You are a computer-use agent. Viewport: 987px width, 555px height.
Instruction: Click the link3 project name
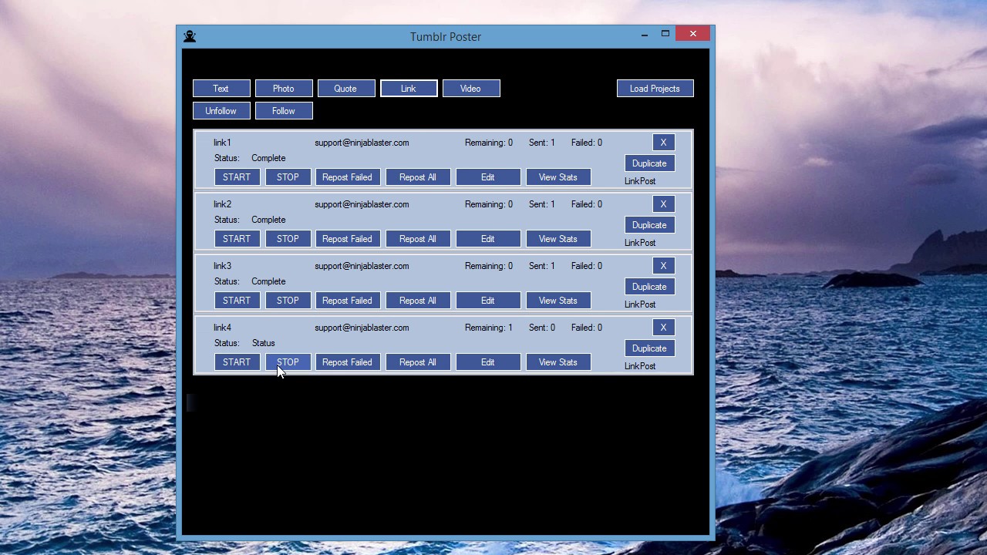[x=222, y=266]
